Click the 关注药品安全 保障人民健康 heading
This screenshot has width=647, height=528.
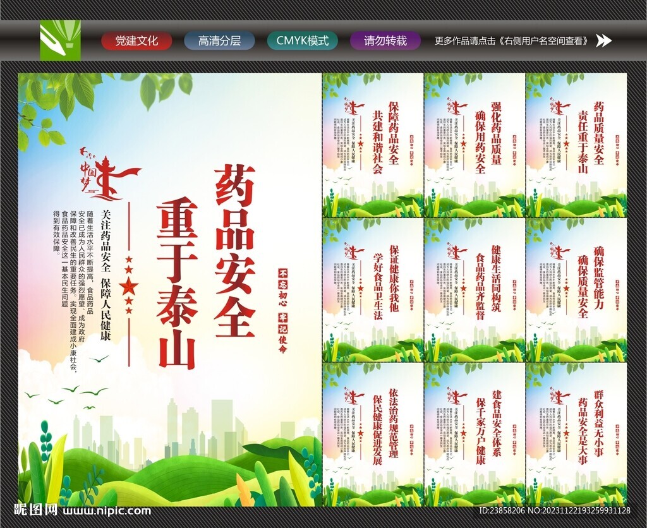tap(106, 275)
